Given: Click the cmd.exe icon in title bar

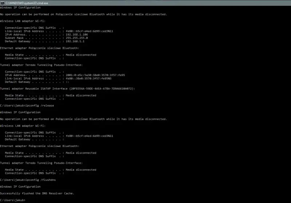Looking at the screenshot, I should [2, 3].
